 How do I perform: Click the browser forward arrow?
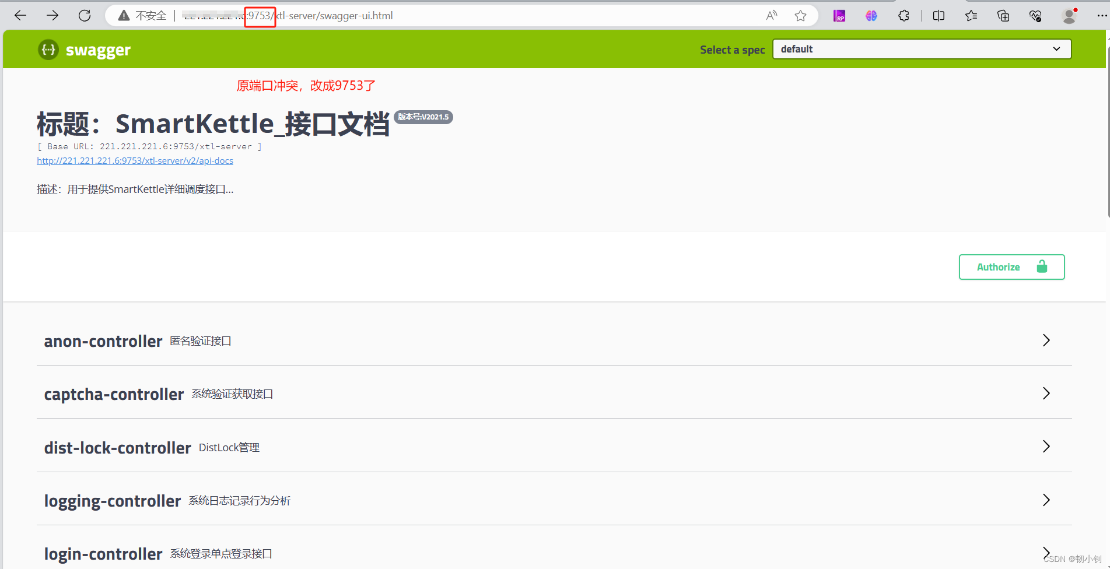(52, 16)
